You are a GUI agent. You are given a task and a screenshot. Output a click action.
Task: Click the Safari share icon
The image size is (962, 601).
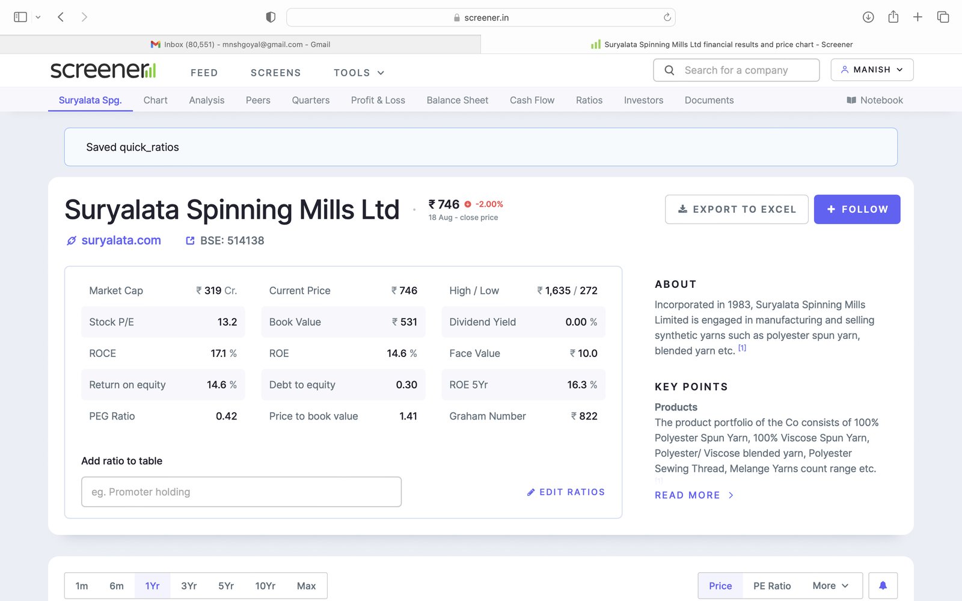893,17
